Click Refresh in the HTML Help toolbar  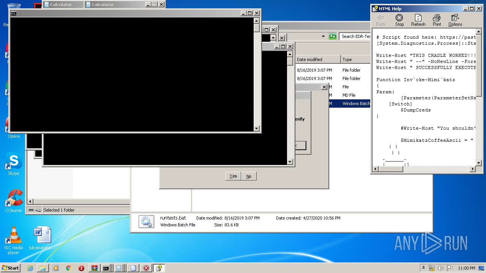pos(418,20)
